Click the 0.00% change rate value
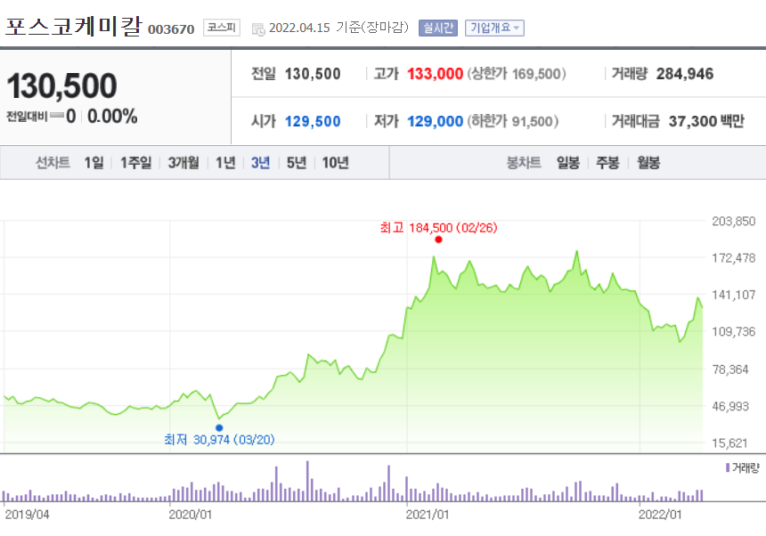Viewport: 766px width, 536px height. pos(112,116)
